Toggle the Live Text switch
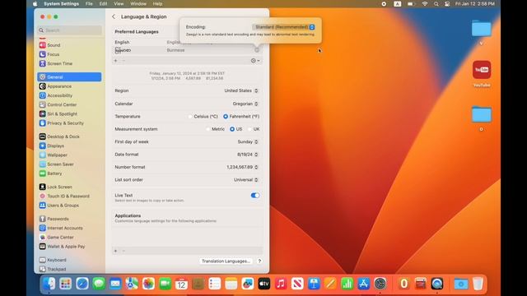This screenshot has width=527, height=296. point(254,196)
